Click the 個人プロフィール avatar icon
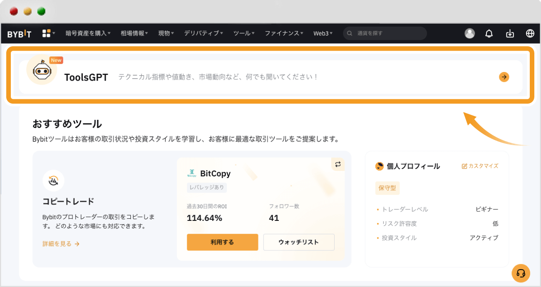The height and width of the screenshot is (287, 541). click(x=380, y=166)
